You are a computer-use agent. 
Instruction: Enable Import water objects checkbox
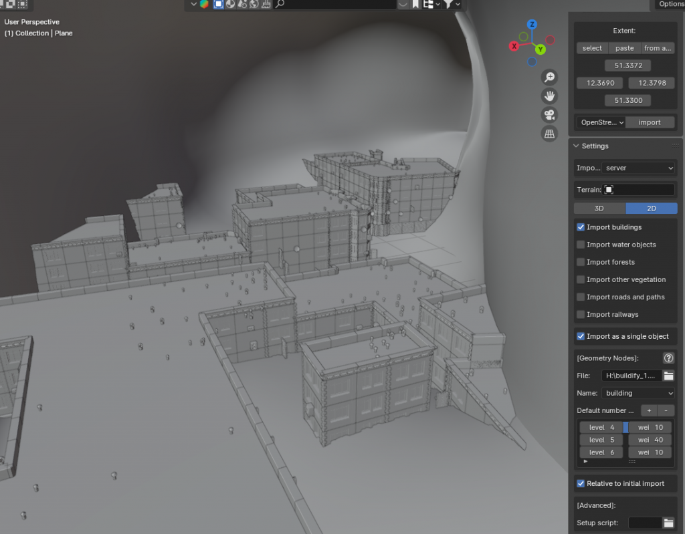tap(581, 245)
